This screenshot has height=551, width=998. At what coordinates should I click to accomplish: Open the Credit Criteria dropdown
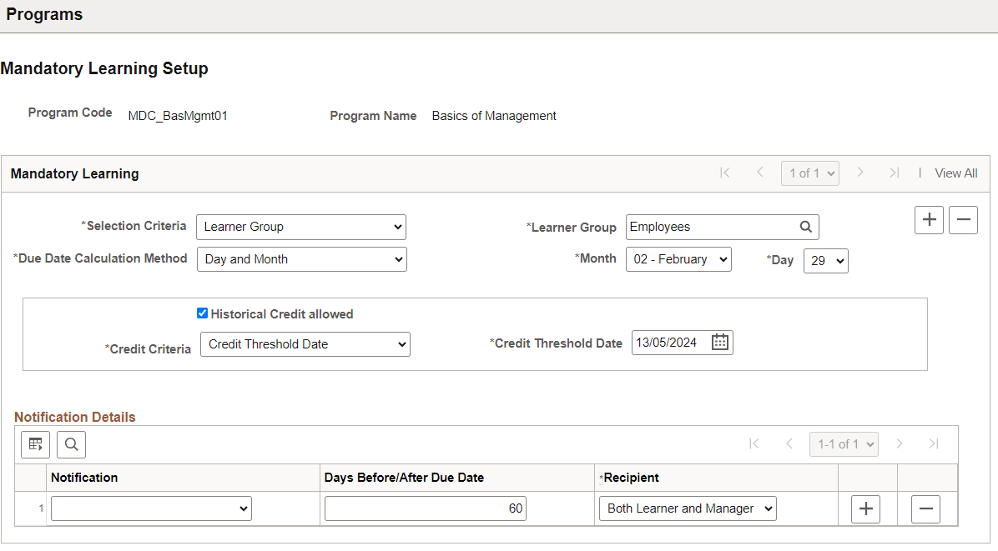305,344
